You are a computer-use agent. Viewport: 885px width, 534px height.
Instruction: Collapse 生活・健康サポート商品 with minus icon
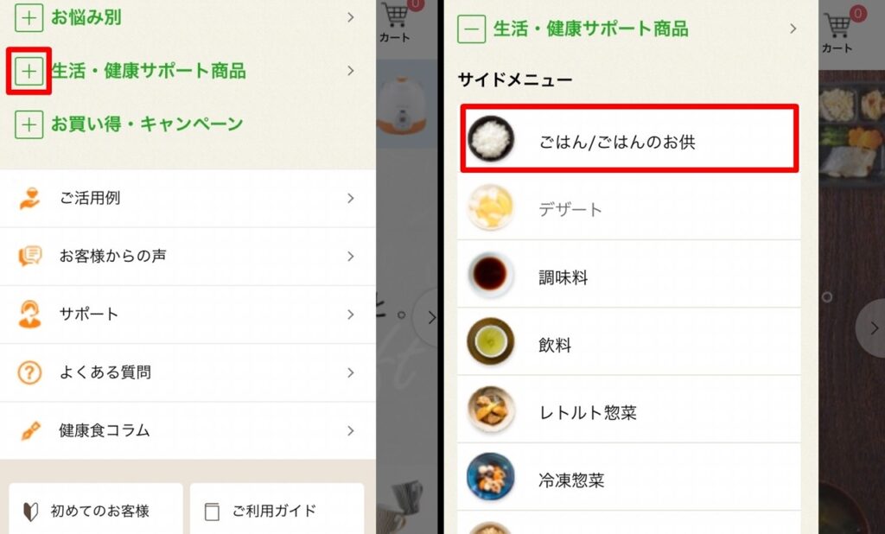pos(471,29)
